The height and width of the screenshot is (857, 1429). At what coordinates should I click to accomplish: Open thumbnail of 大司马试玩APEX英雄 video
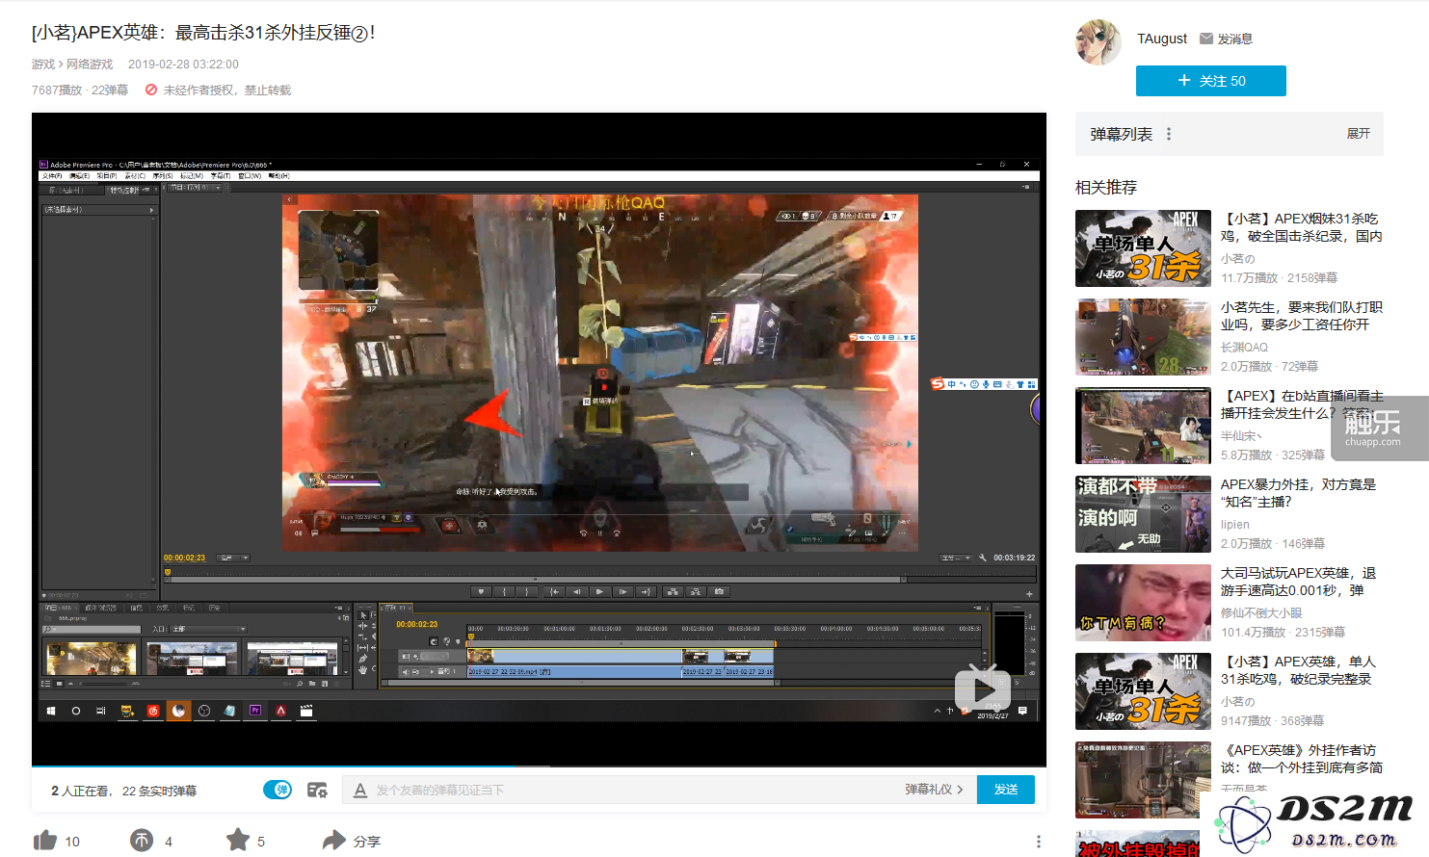tap(1143, 603)
